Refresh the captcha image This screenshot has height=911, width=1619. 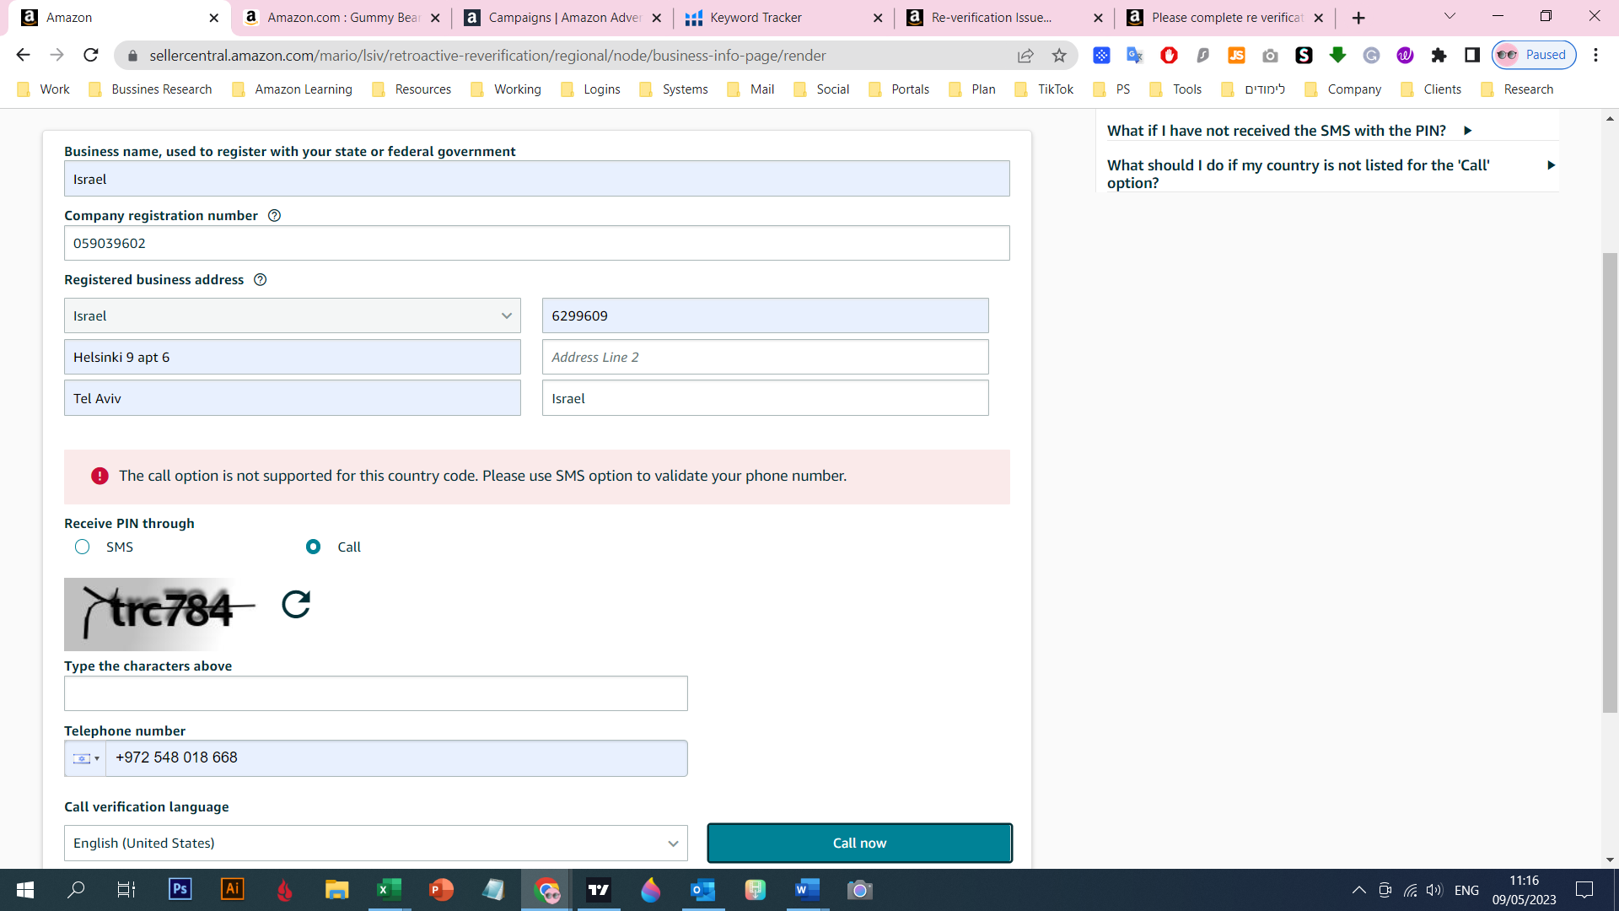[296, 604]
